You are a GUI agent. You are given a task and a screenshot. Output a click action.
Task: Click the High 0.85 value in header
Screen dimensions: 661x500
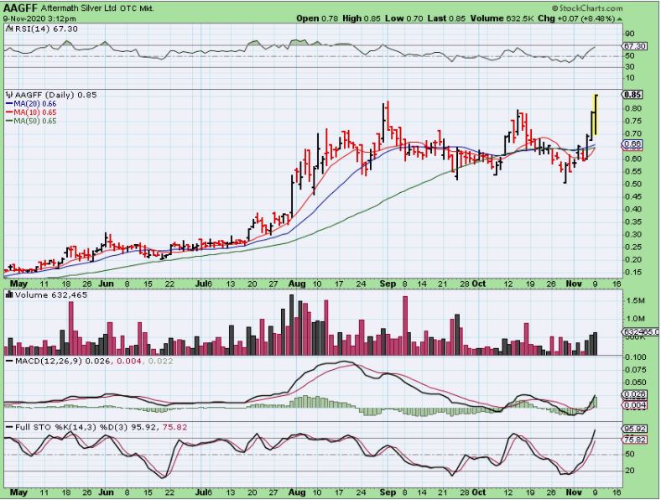coord(362,18)
